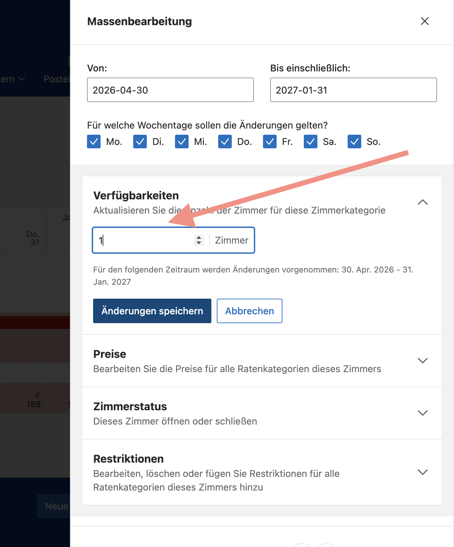The height and width of the screenshot is (547, 454).
Task: Expand the Zimmerstatus section
Action: [422, 413]
